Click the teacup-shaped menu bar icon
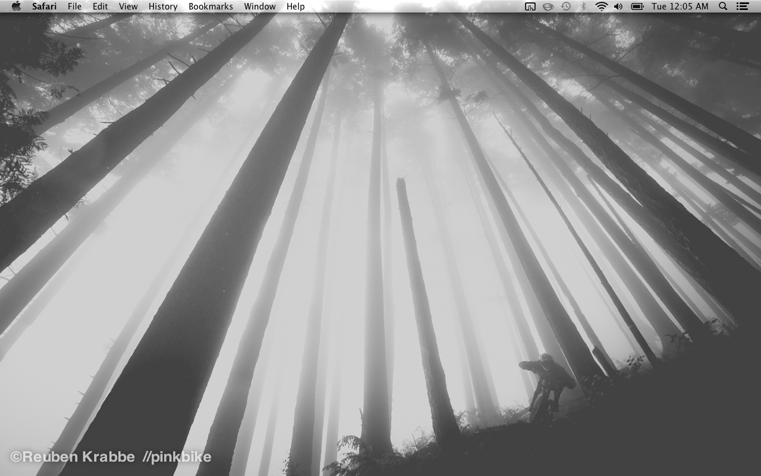Viewport: 761px width, 476px height. 548,7
